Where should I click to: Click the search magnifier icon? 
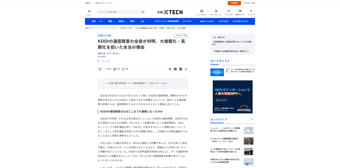[x=143, y=12]
